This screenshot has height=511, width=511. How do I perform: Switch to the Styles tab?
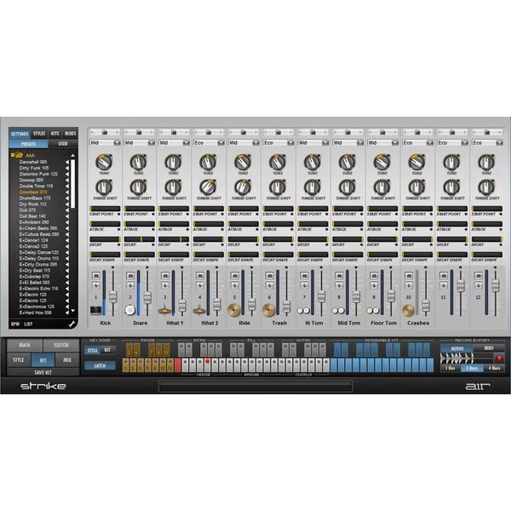tap(39, 134)
